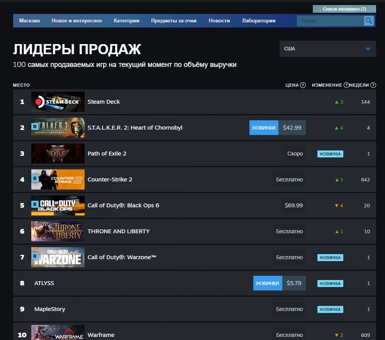This screenshot has width=385, height=340.
Task: Click the wishlist marker on S.T.A.L.K.E.R. 2 thumbnail
Action: click(x=35, y=126)
